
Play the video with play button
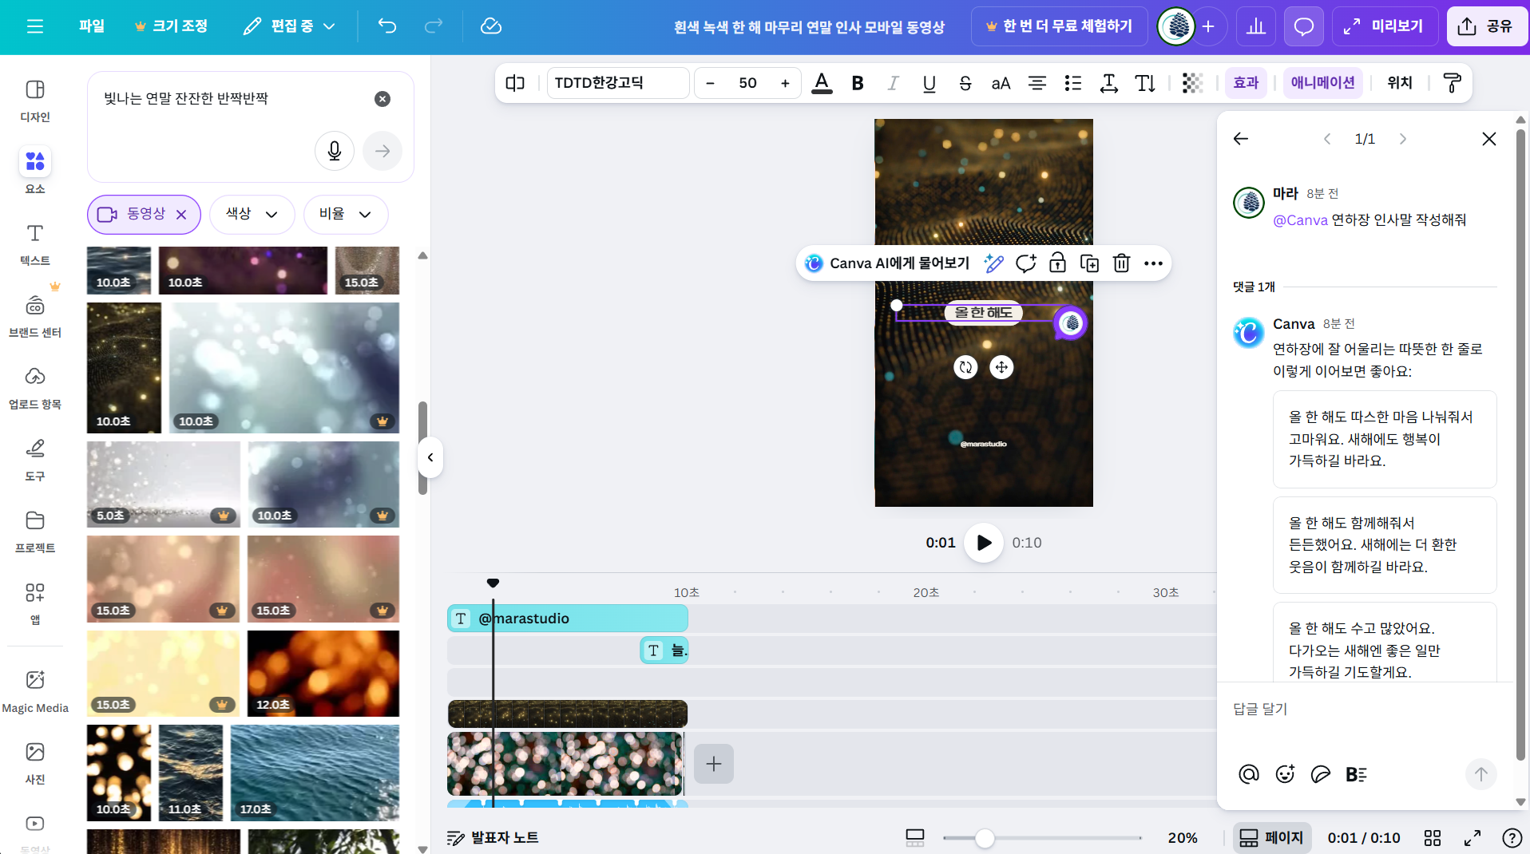click(x=983, y=543)
